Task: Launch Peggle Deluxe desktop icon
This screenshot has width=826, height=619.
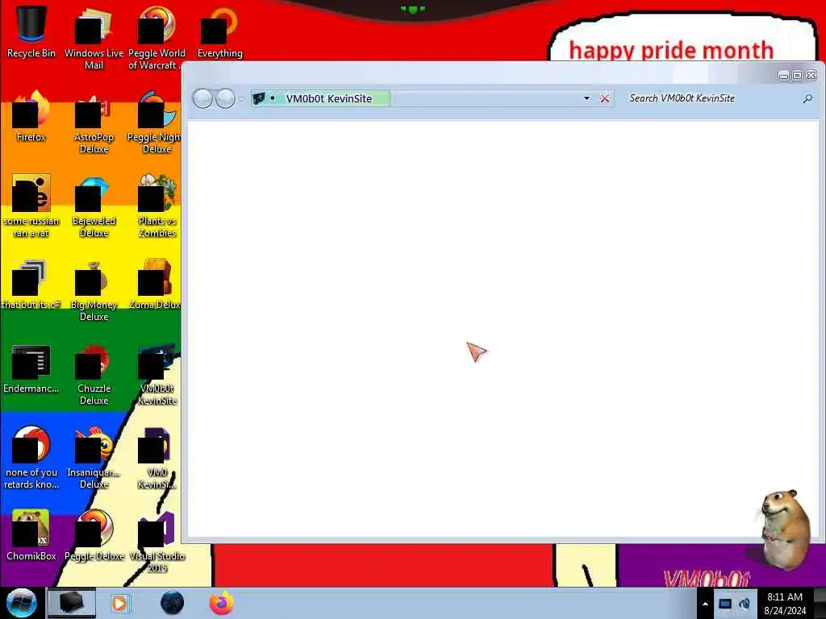Action: pyautogui.click(x=94, y=535)
